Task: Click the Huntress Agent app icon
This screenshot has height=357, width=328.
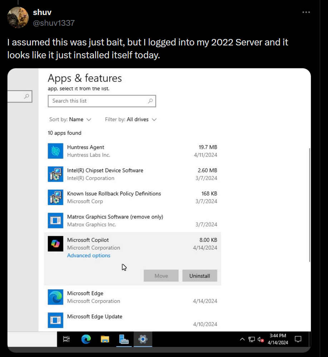Action: click(x=55, y=151)
